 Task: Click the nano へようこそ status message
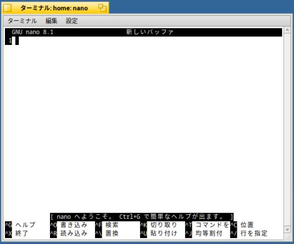coord(142,217)
